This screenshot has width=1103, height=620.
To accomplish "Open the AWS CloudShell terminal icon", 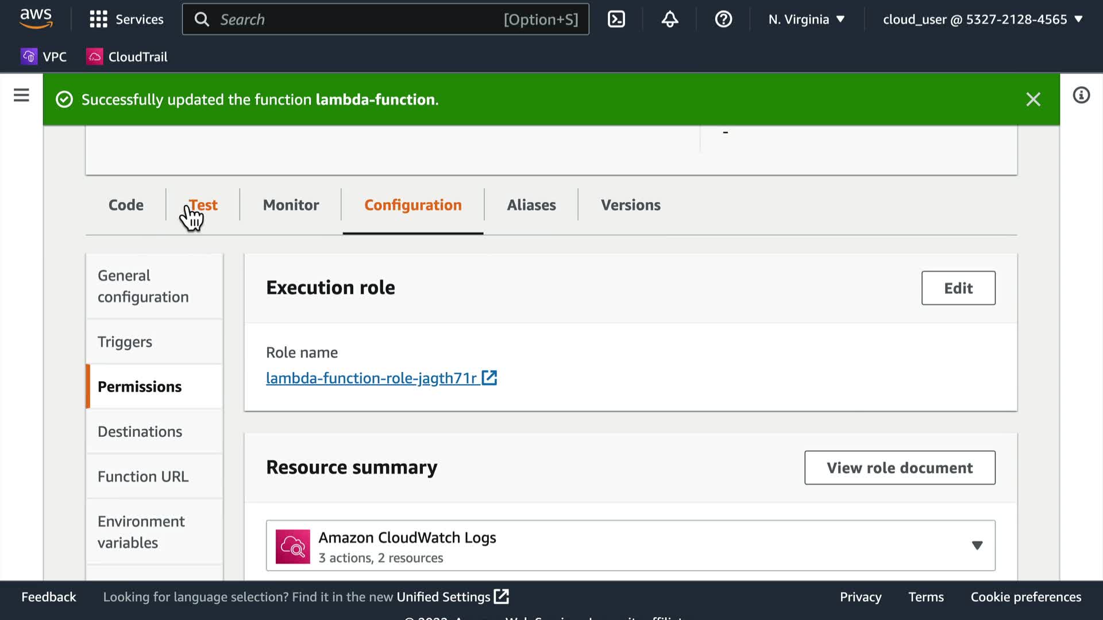I will point(616,20).
